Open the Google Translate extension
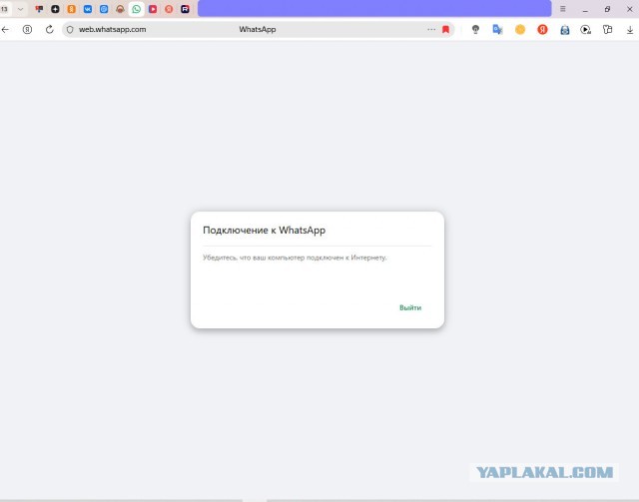This screenshot has width=639, height=502. [497, 29]
